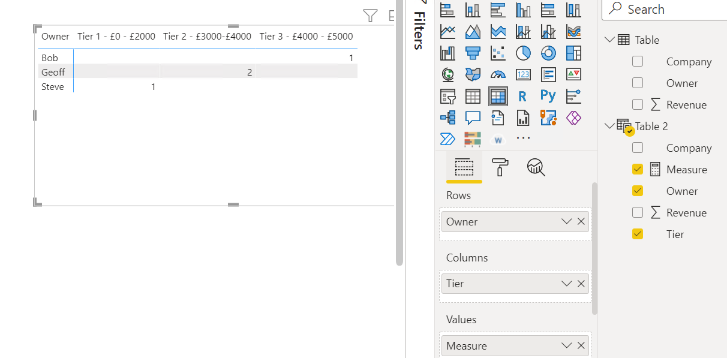The width and height of the screenshot is (727, 358).
Task: Remove Owner from Rows
Action: 581,221
